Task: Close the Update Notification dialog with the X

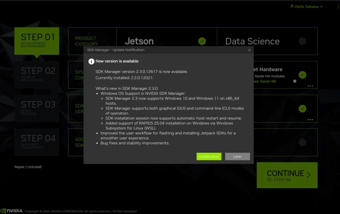Action: click(x=250, y=50)
